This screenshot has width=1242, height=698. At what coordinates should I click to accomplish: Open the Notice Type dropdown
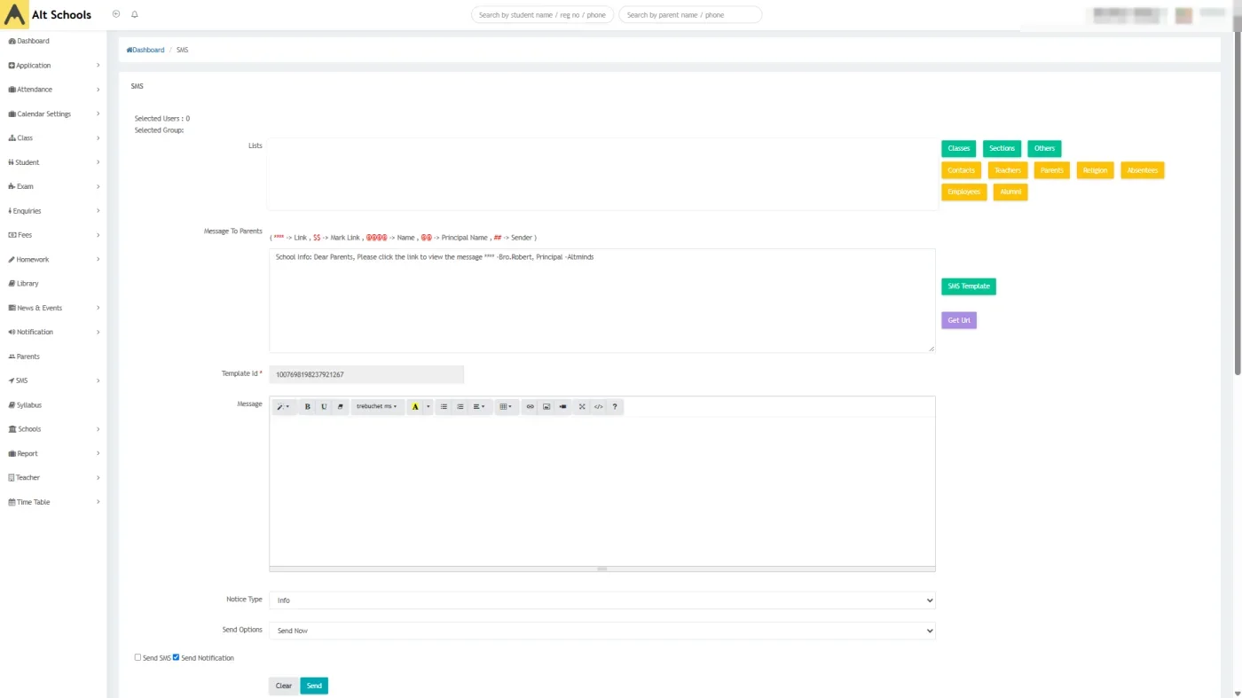[x=602, y=600]
